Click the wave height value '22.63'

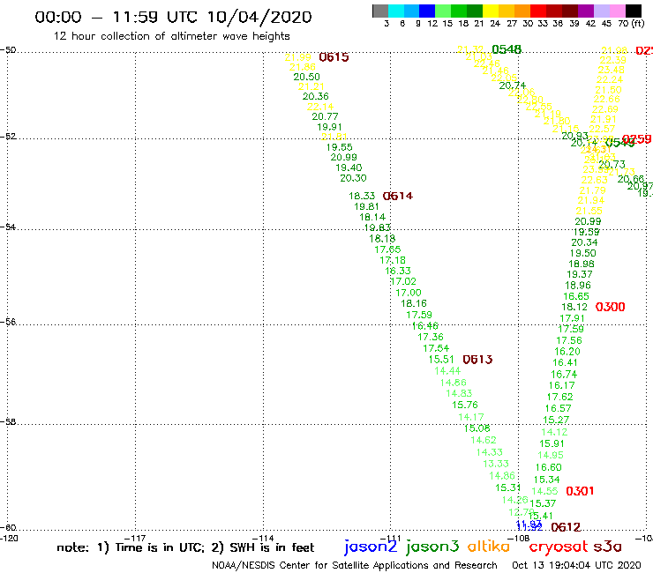(594, 180)
